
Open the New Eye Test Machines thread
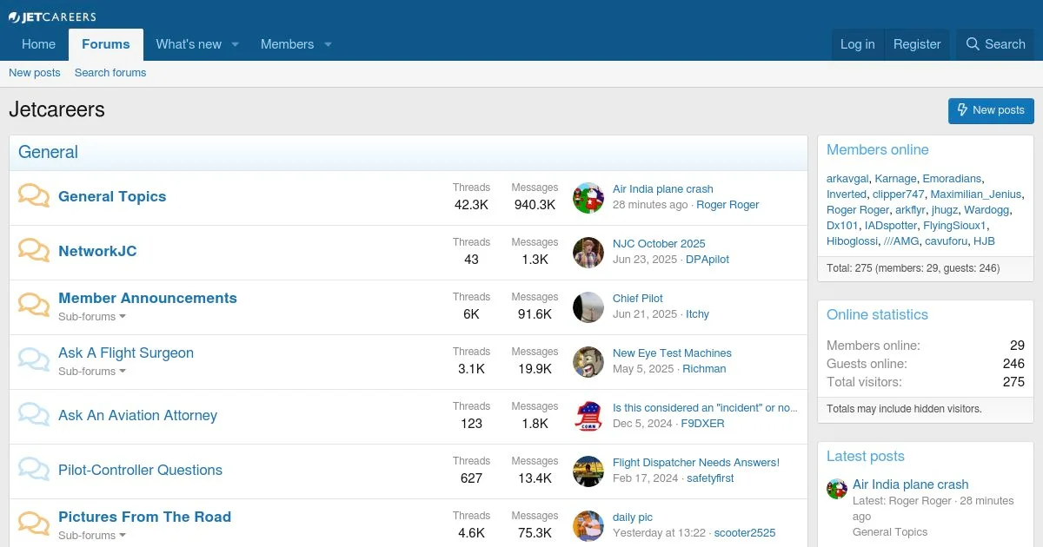pyautogui.click(x=672, y=353)
